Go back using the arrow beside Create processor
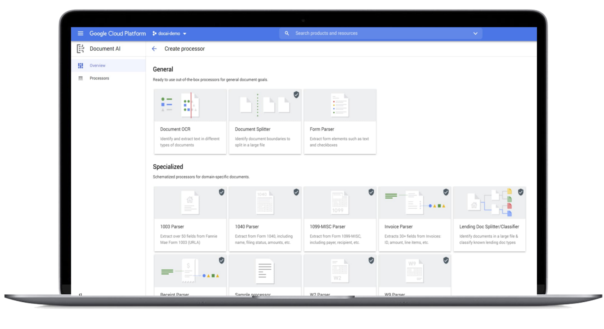Image resolution: width=604 pixels, height=329 pixels. coord(154,49)
